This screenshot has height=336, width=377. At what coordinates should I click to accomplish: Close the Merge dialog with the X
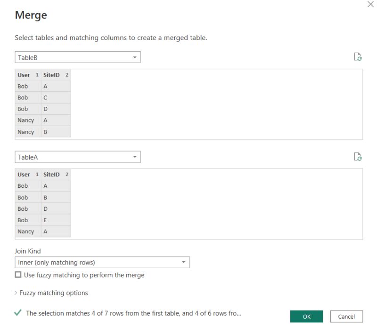point(370,4)
